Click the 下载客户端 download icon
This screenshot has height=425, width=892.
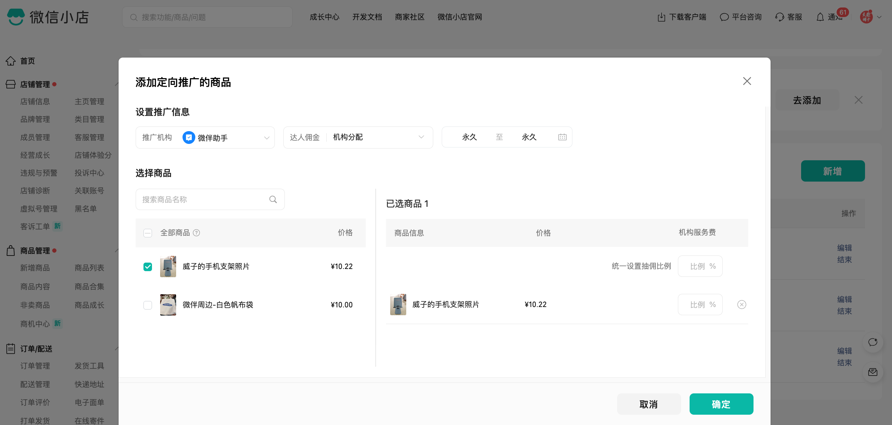pos(661,17)
